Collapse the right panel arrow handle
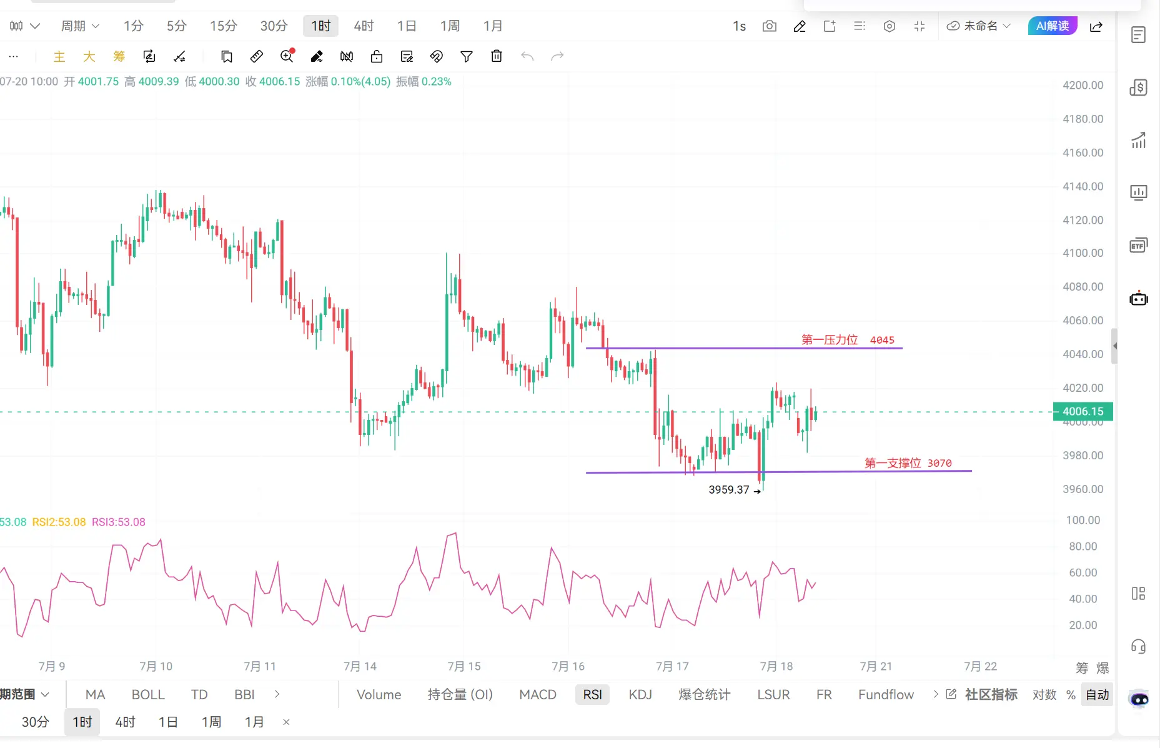 pos(1114,346)
